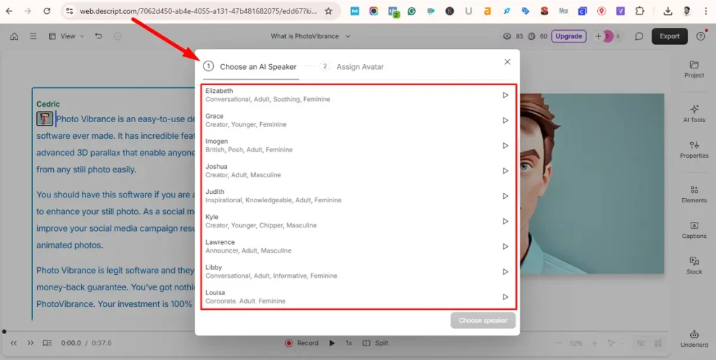
Task: Start recording with the Record button
Action: point(302,343)
